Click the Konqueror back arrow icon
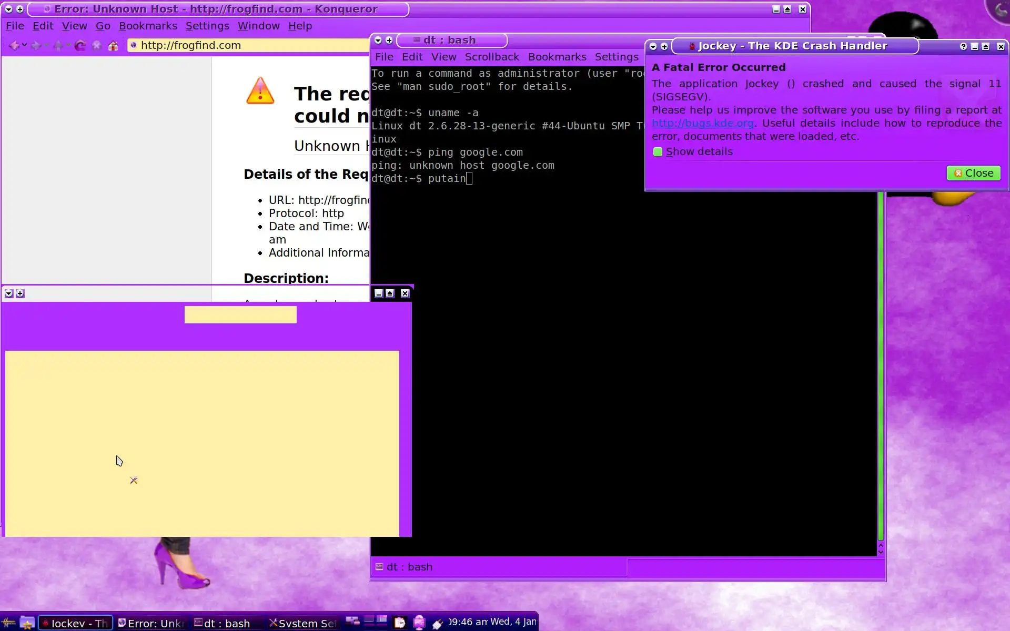The height and width of the screenshot is (631, 1010). point(14,46)
